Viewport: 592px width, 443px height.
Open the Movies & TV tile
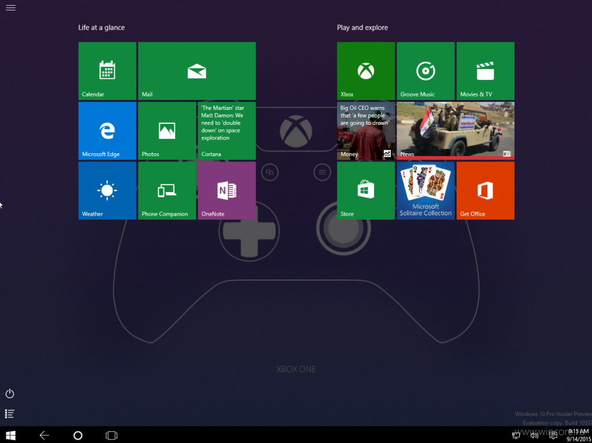485,71
